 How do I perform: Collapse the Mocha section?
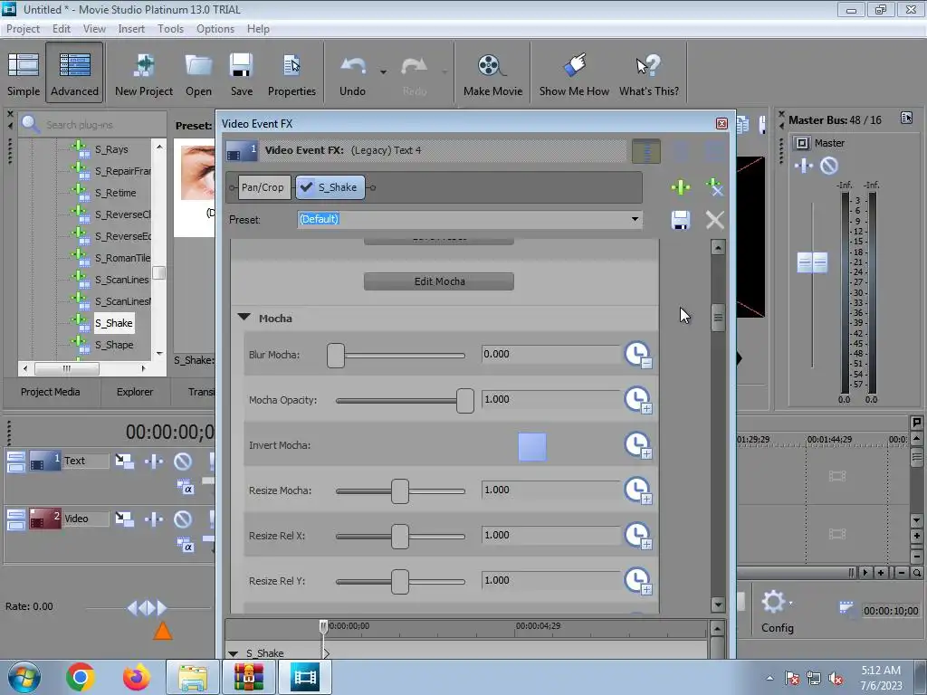(244, 318)
